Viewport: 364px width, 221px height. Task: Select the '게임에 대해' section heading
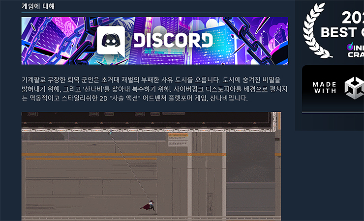coord(38,6)
